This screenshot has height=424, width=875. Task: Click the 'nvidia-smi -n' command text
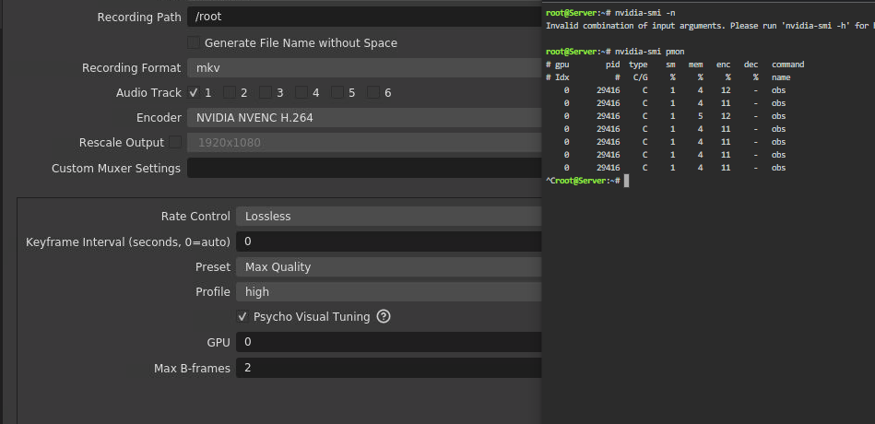click(x=645, y=12)
